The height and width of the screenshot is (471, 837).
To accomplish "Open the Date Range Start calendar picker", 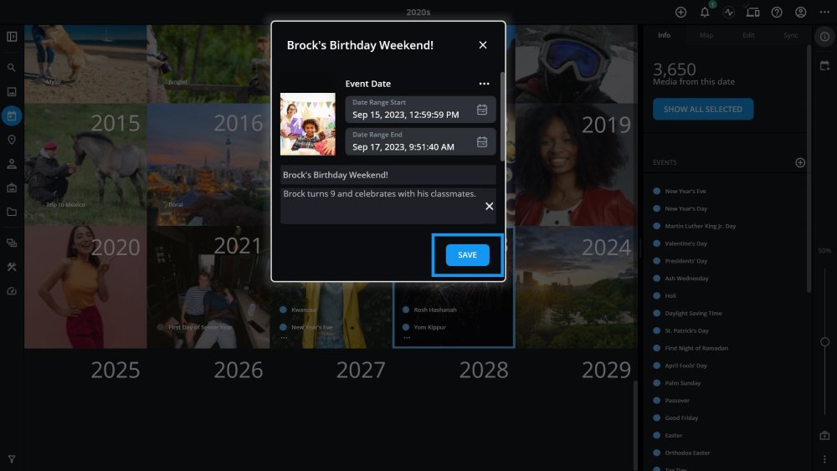I will click(x=482, y=110).
